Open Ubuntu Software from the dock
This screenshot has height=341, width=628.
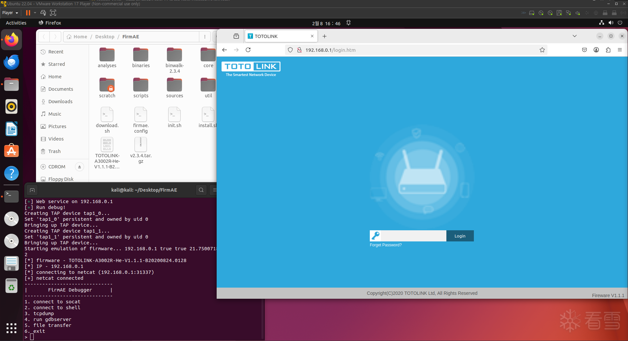click(11, 151)
